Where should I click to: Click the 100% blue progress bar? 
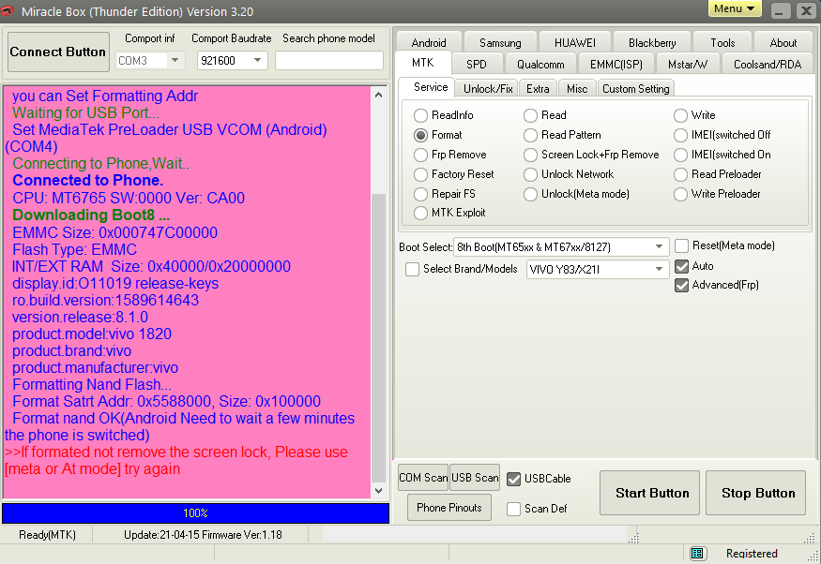click(x=195, y=513)
